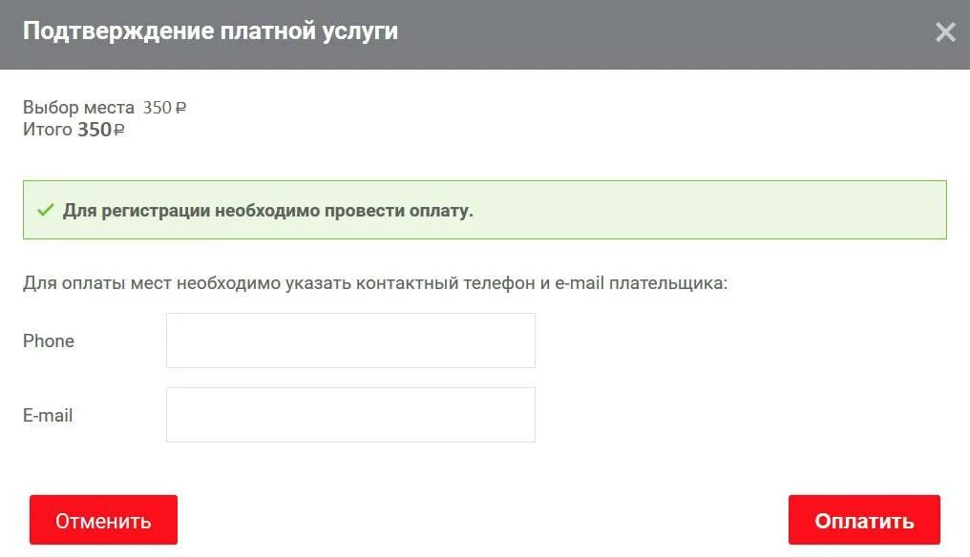
Task: Click the ruble sign after Выбор места price
Action: 180,109
